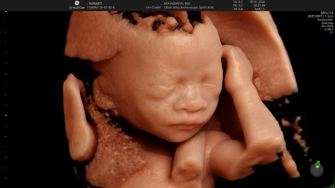
Task: Click the GE HealthCare logo
Action: [77, 5]
